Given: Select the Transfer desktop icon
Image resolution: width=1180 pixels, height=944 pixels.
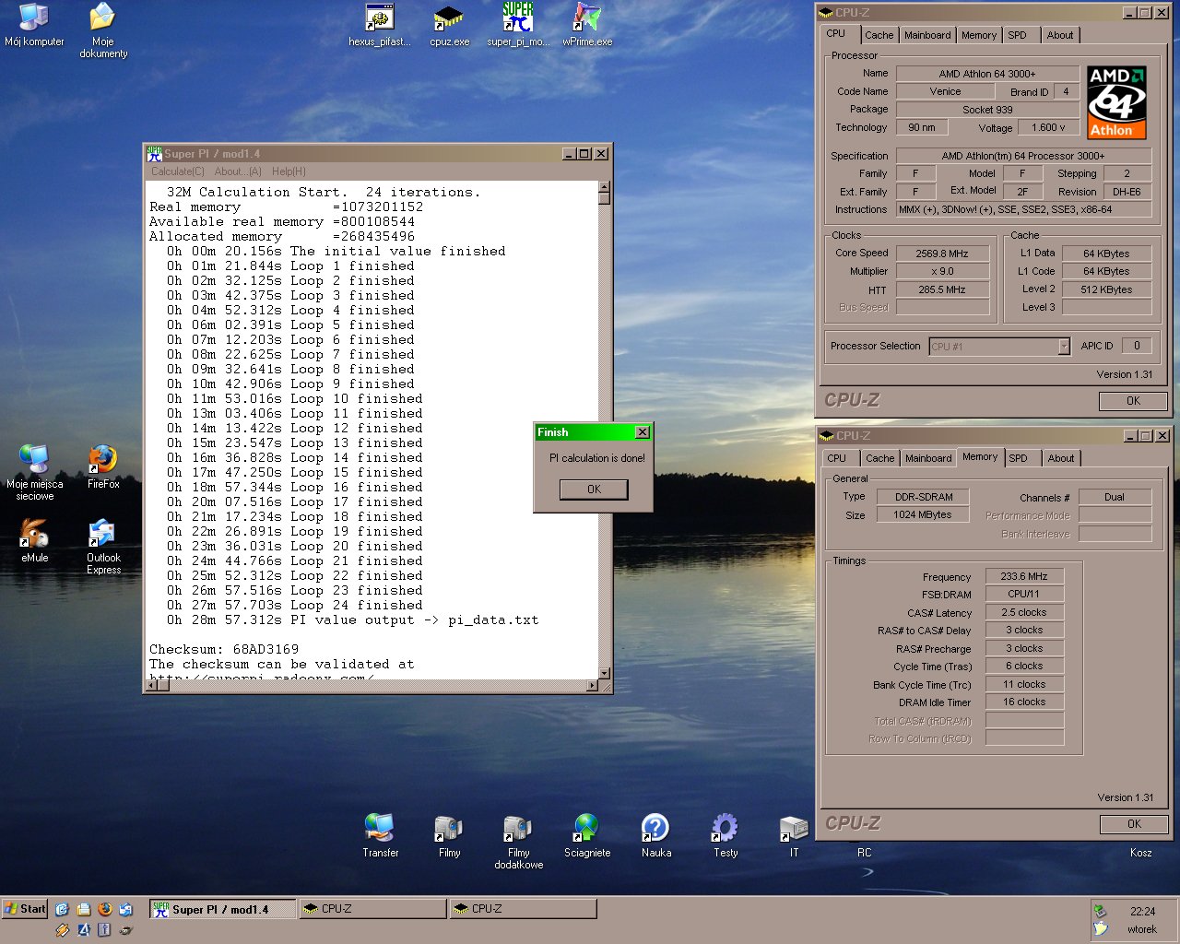Looking at the screenshot, I should (x=380, y=835).
